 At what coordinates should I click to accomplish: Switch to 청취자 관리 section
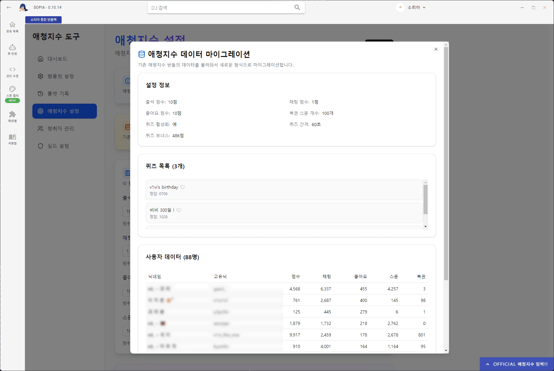coord(40,128)
